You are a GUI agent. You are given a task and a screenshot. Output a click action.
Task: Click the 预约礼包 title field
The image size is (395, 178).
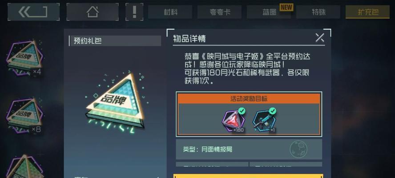pos(115,41)
